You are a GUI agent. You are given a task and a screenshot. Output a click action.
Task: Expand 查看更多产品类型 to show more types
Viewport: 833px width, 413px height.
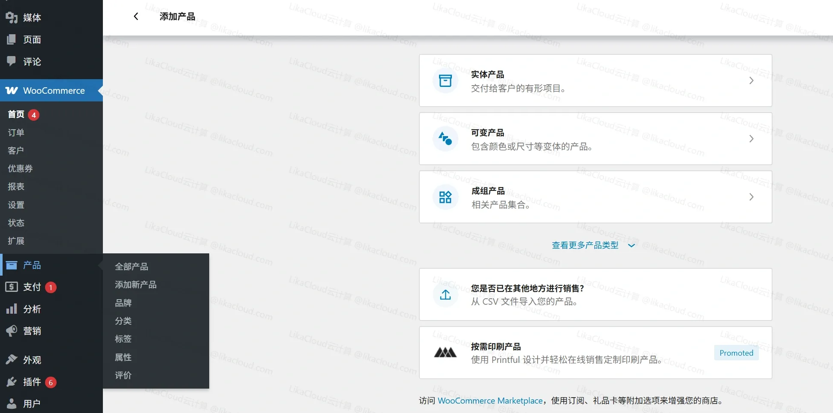pyautogui.click(x=593, y=245)
